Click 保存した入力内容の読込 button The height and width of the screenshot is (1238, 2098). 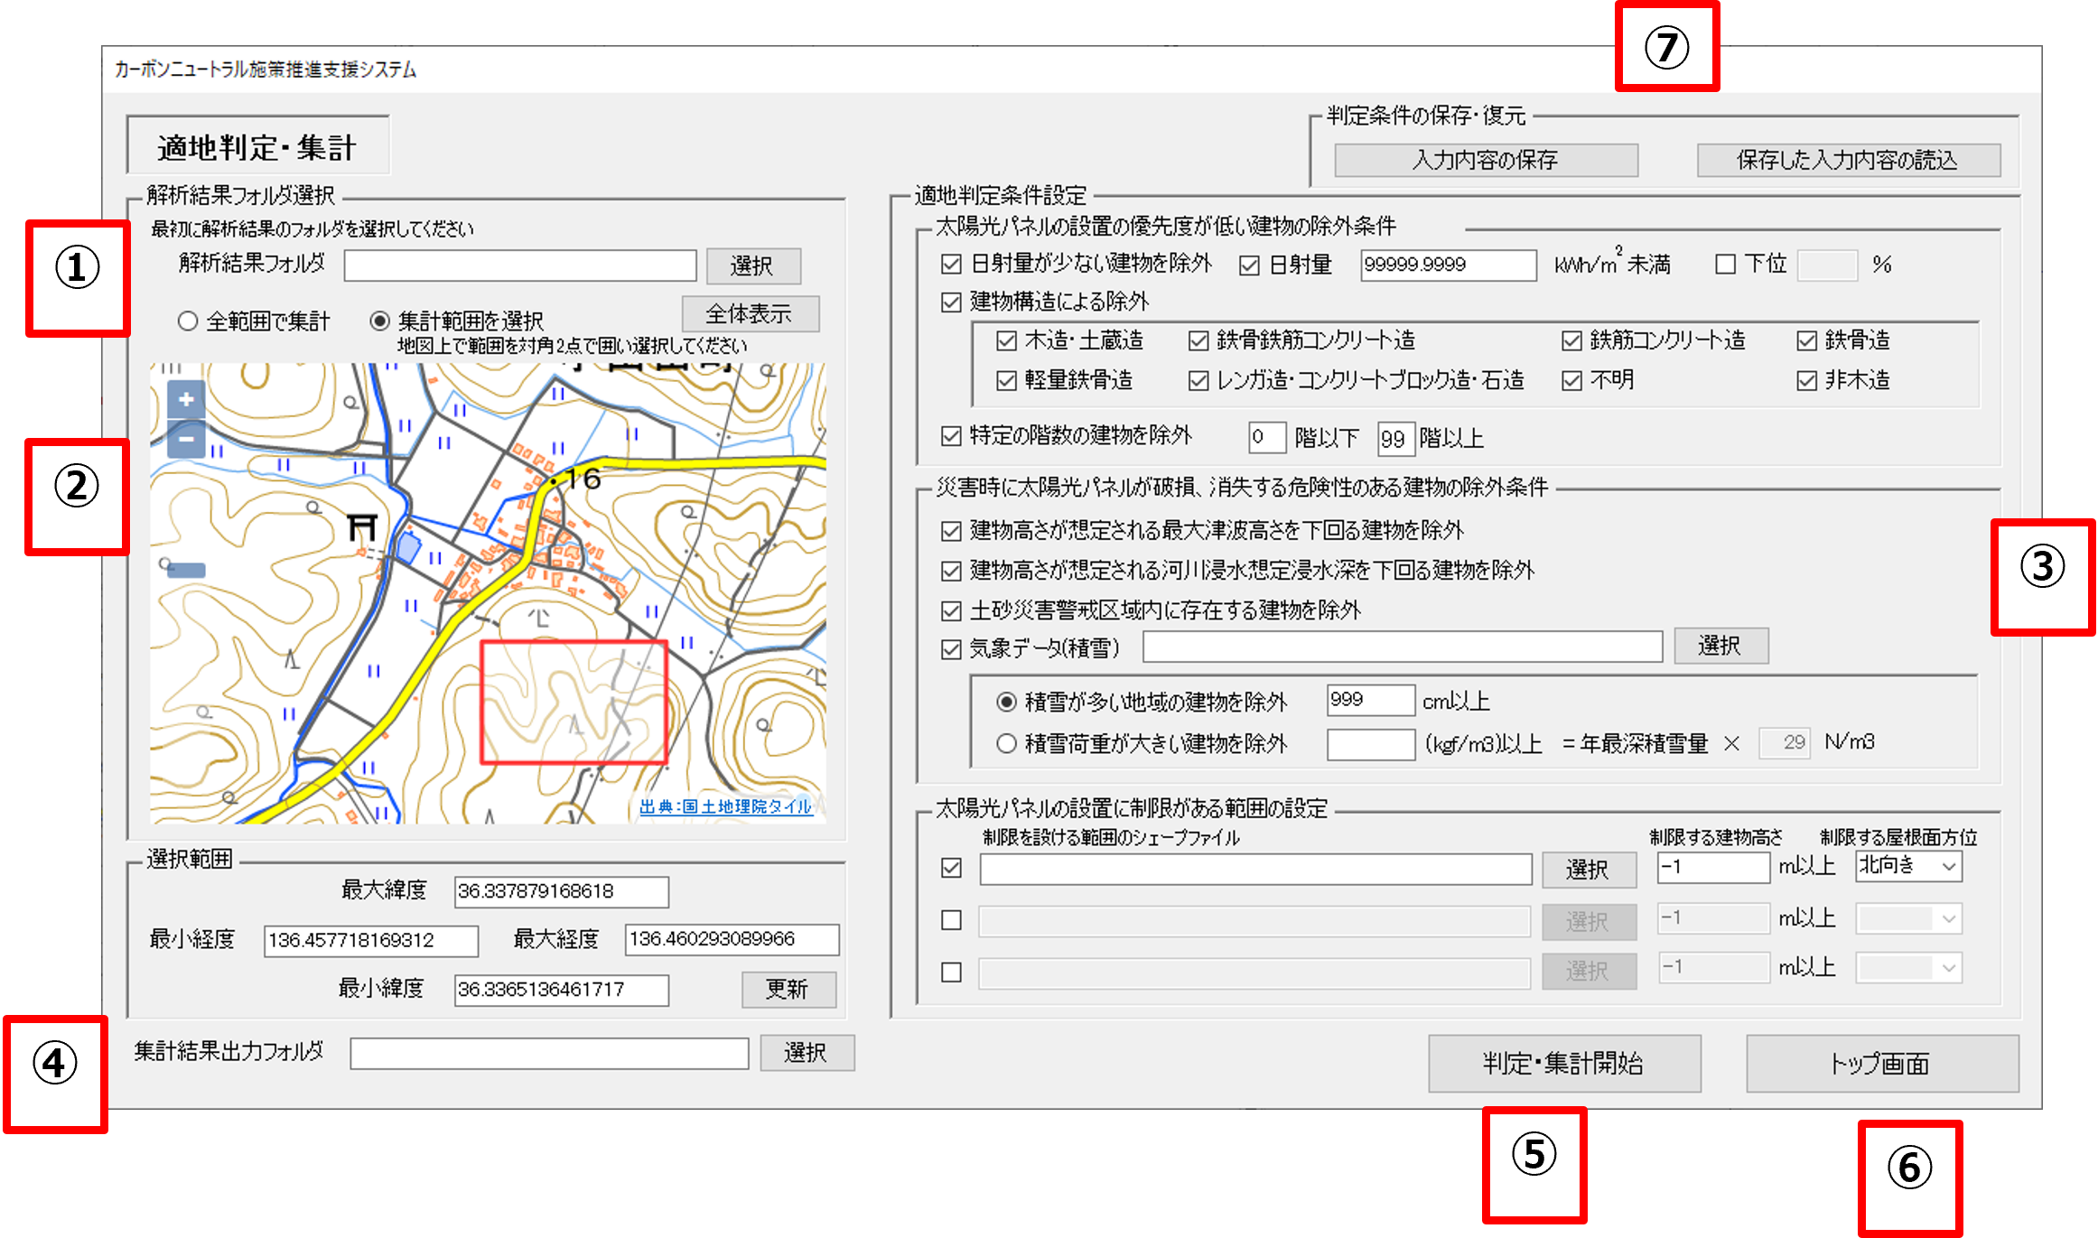click(1848, 161)
